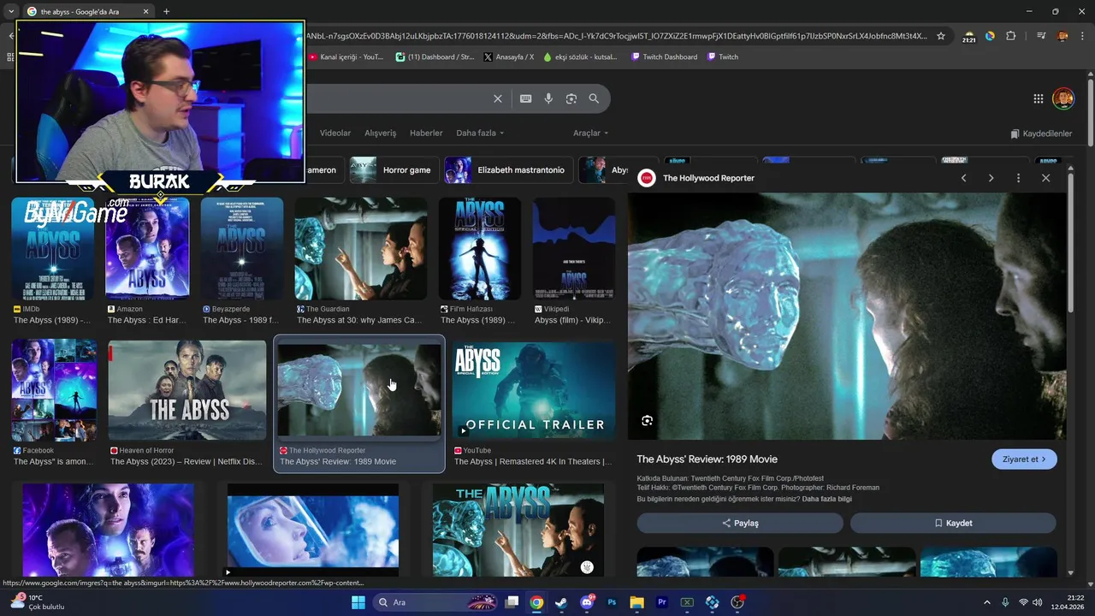Click the Windows taskbar search box
Image resolution: width=1095 pixels, height=616 pixels.
pyautogui.click(x=436, y=602)
